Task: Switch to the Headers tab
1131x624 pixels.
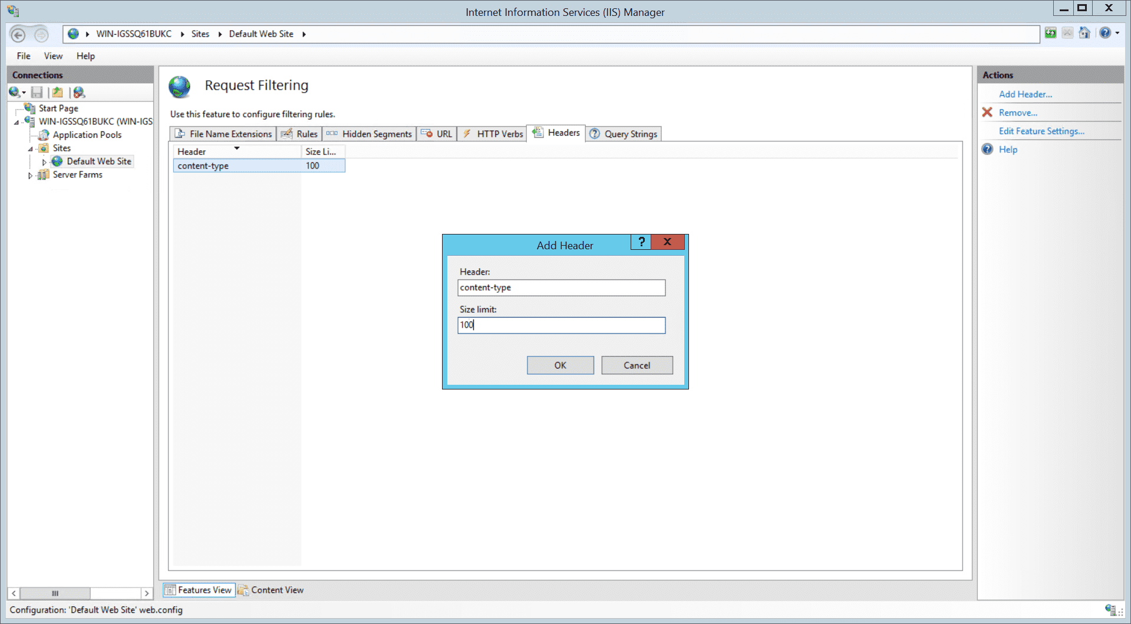Action: [556, 133]
